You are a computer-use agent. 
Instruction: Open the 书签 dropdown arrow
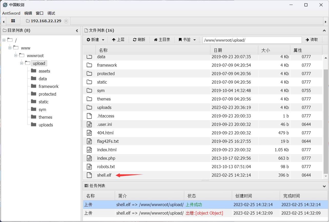click(x=194, y=39)
